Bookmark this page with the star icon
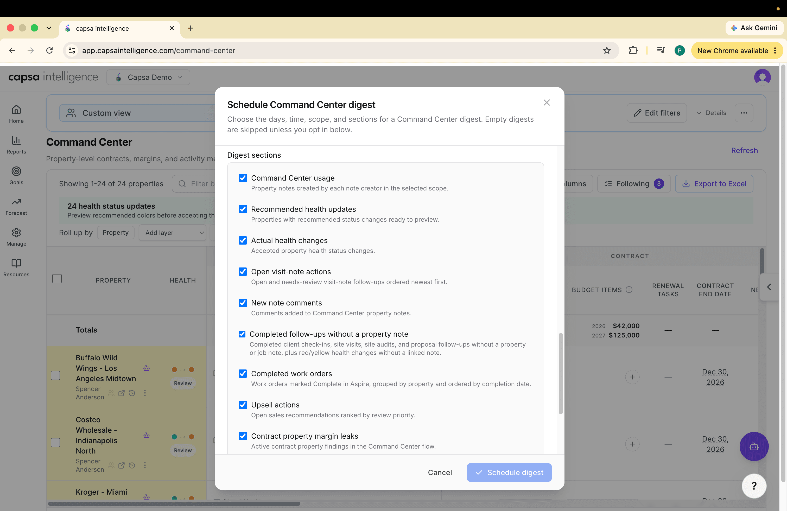 [x=606, y=50]
